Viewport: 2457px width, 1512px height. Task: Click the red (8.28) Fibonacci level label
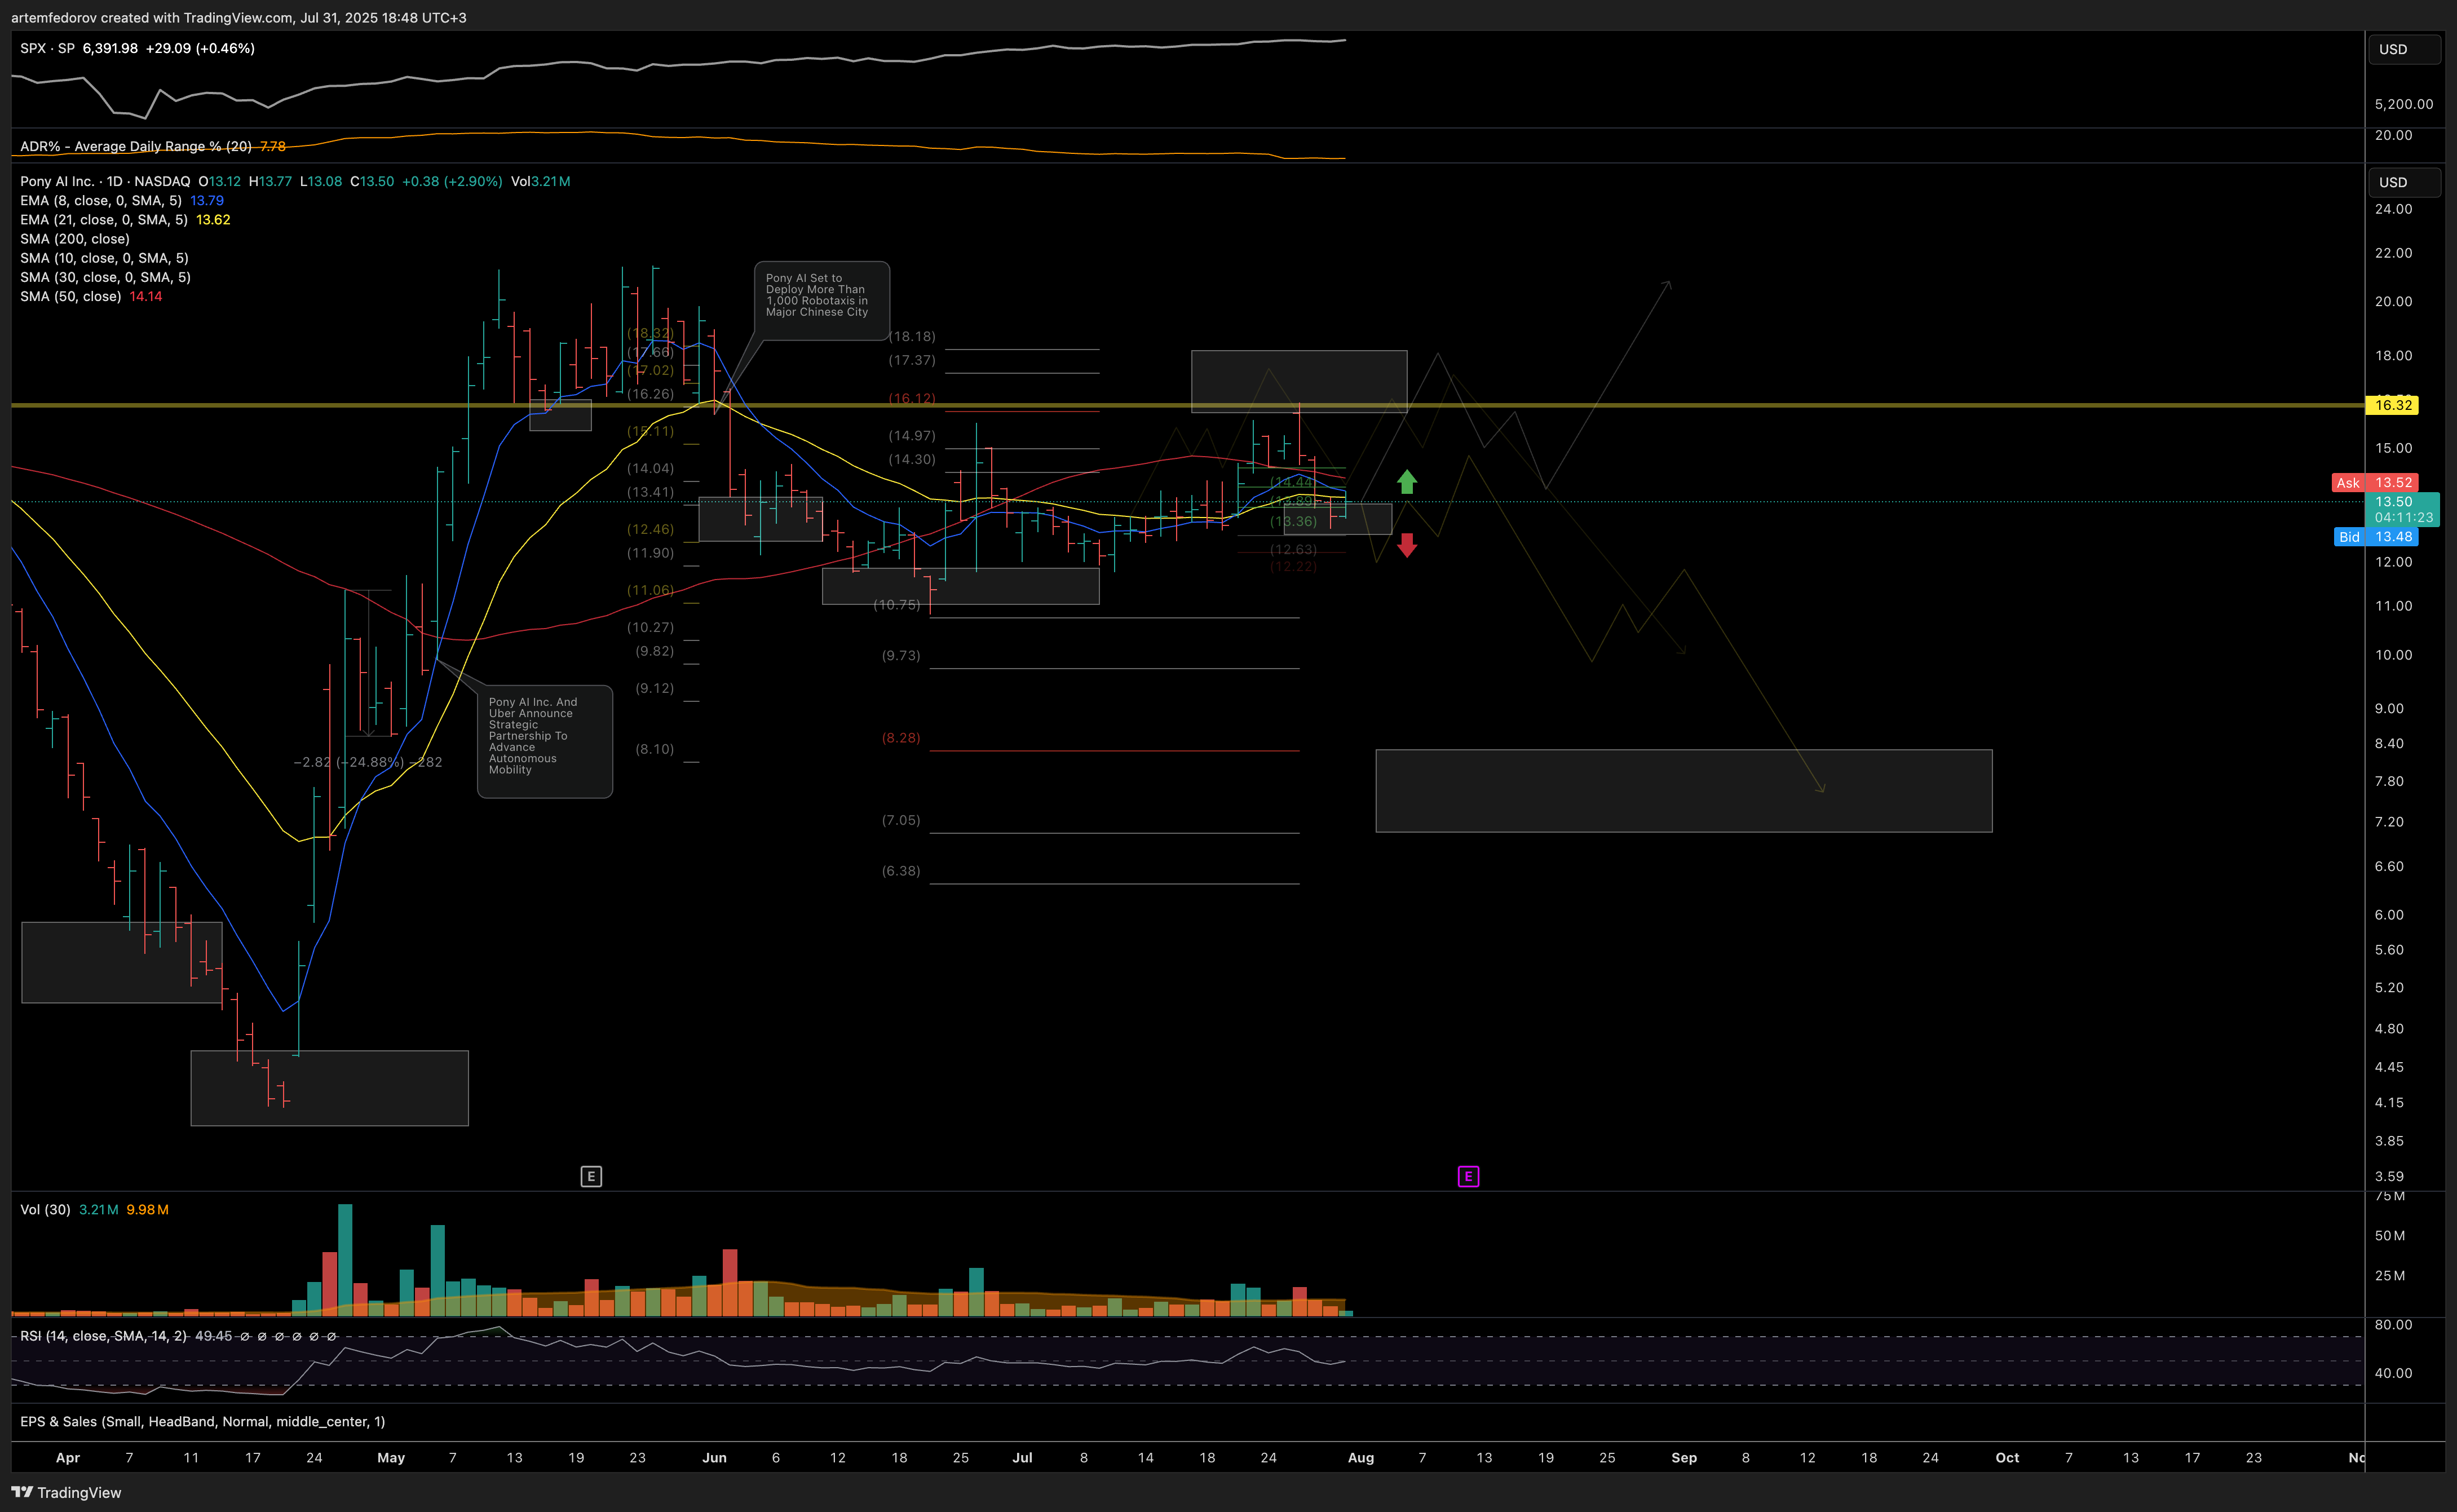(901, 738)
